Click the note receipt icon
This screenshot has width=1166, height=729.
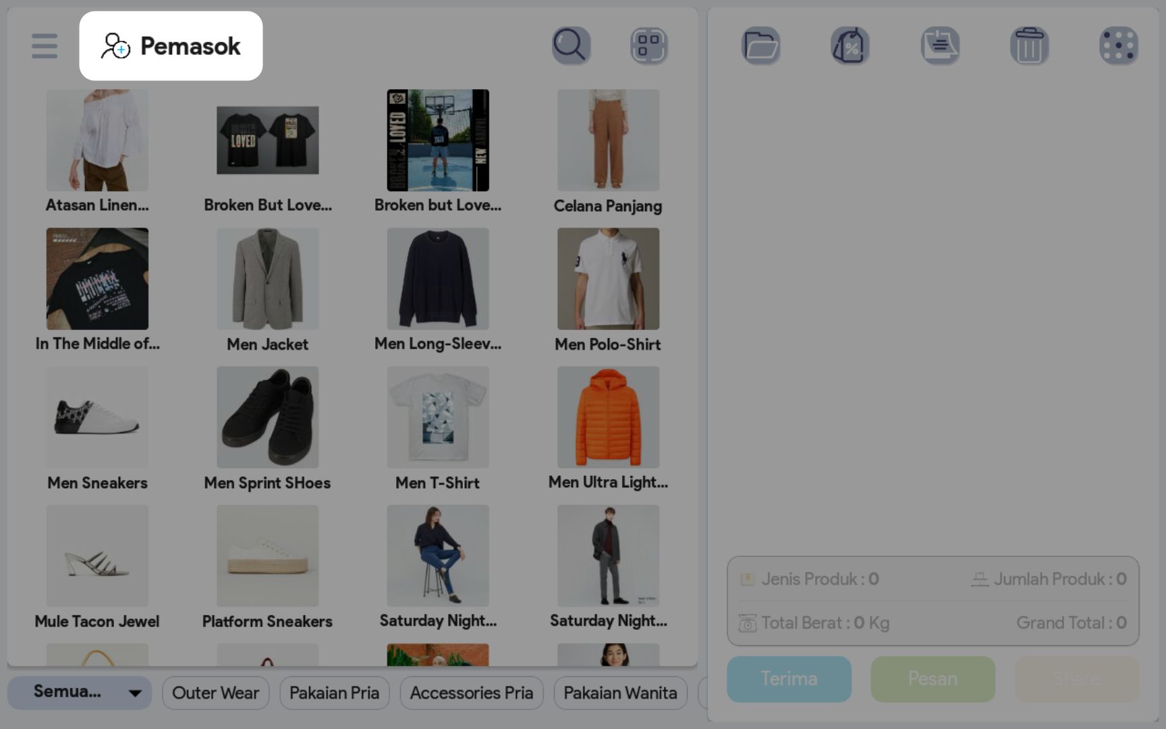pos(940,46)
